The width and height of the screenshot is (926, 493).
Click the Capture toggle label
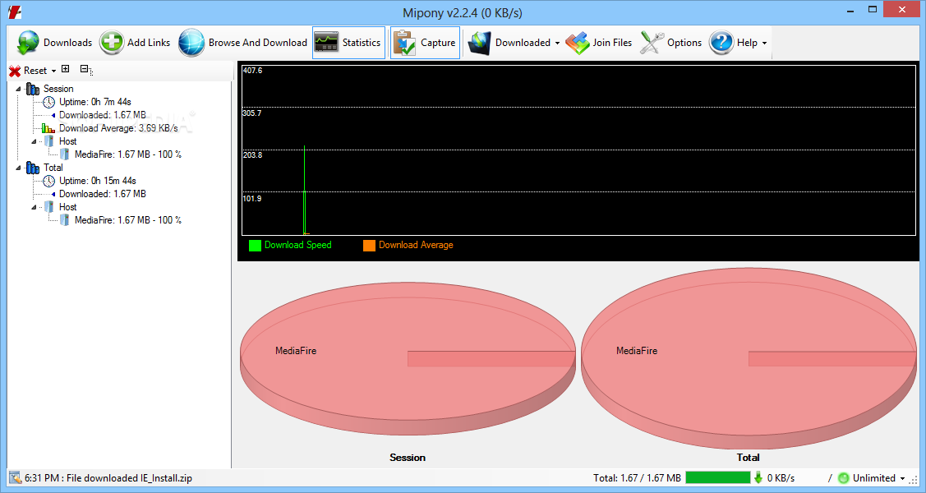(x=438, y=43)
